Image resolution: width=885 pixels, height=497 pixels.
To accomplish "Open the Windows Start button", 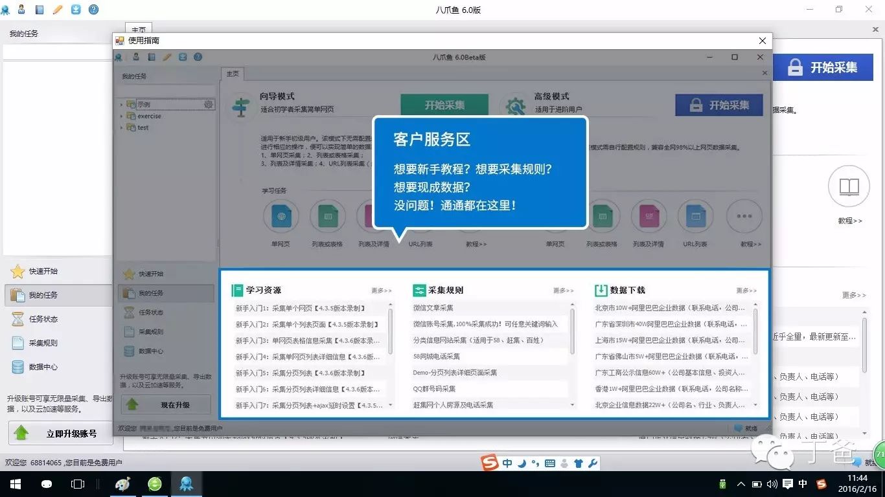I will pos(15,484).
